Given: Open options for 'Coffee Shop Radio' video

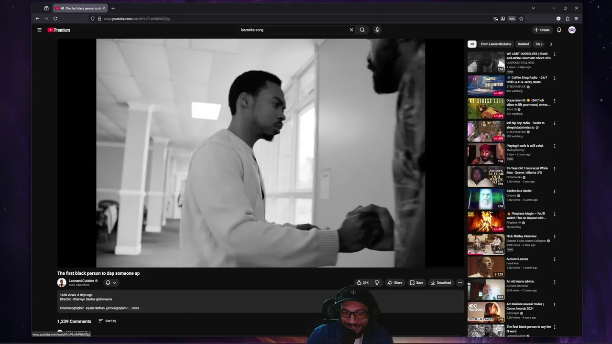Looking at the screenshot, I should 555,78.
